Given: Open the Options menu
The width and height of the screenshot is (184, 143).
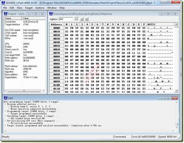Looking at the screenshot, I should [x=40, y=8].
